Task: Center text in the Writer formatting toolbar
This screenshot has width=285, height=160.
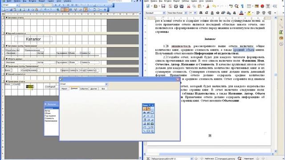Action: click(264, 13)
